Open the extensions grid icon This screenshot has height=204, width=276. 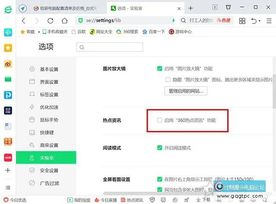click(x=242, y=21)
